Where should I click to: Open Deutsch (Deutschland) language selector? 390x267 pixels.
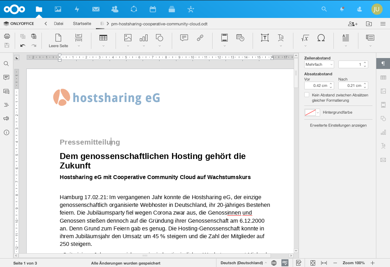coord(244,263)
